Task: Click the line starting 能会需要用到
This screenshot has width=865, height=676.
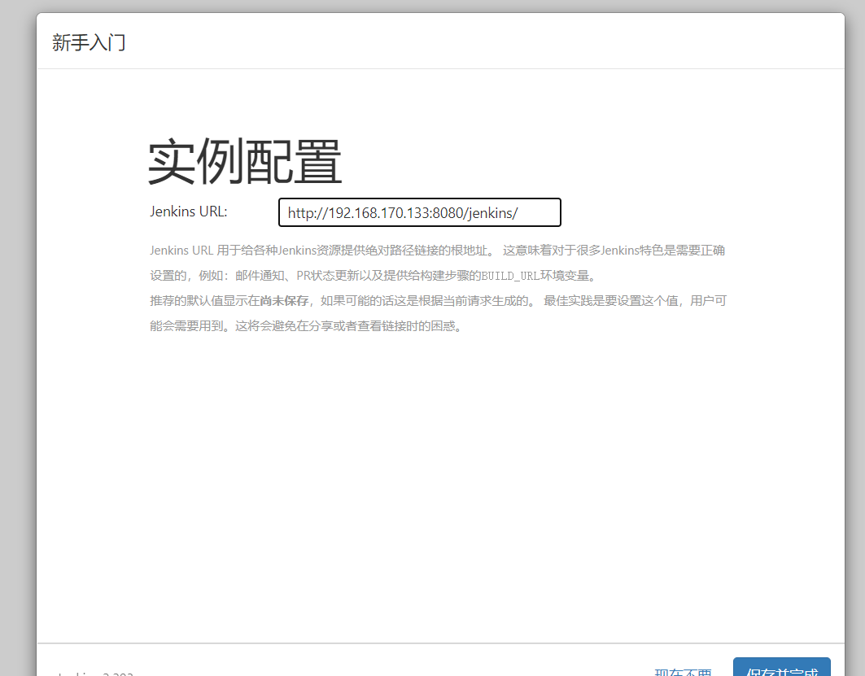Action: 307,326
